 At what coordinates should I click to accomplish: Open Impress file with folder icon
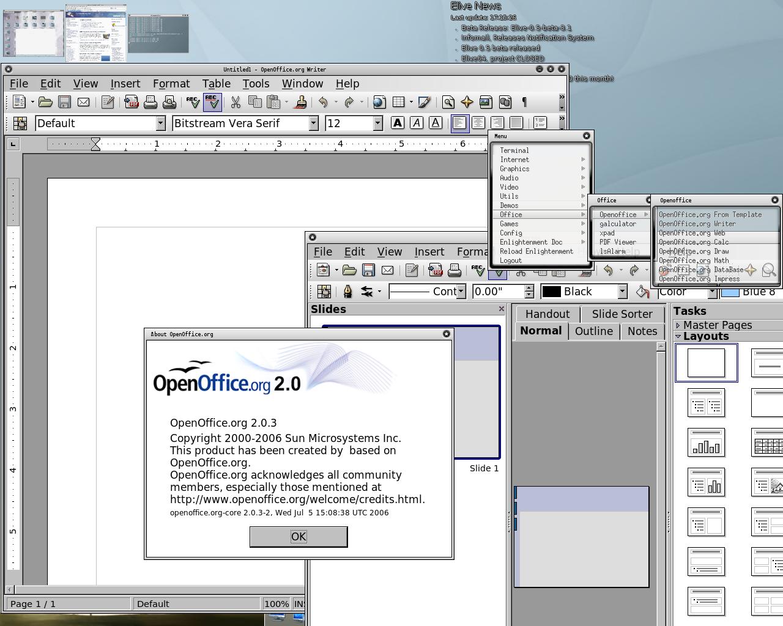click(349, 270)
